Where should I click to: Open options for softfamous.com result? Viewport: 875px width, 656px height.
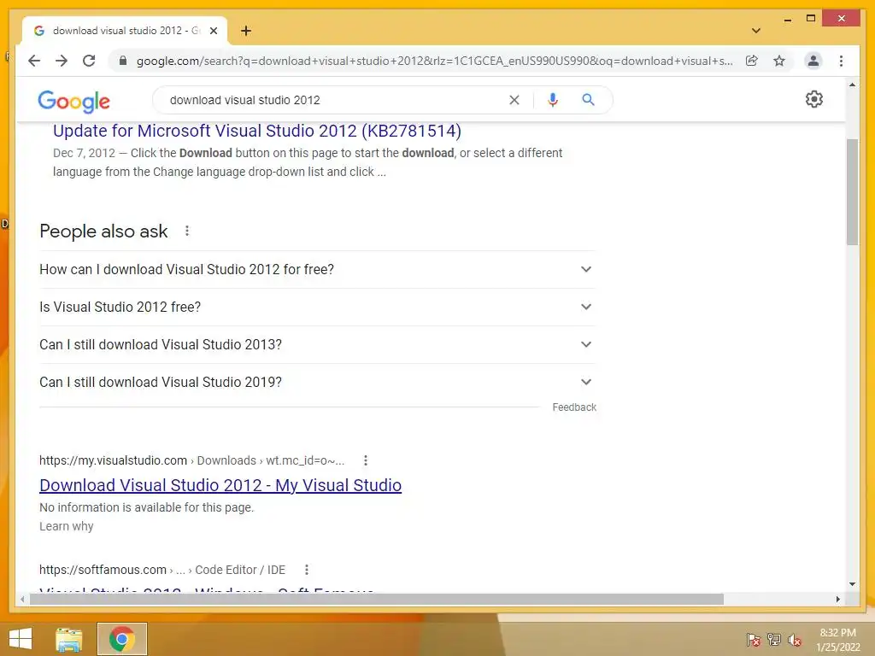coord(307,570)
